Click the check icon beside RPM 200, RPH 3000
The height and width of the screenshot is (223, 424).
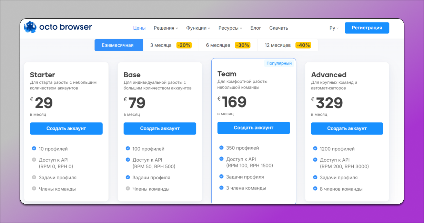(315, 160)
